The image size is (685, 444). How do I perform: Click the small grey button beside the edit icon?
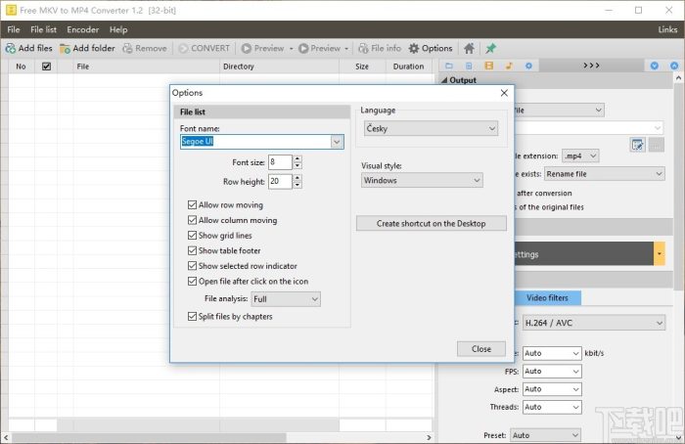[x=657, y=145]
